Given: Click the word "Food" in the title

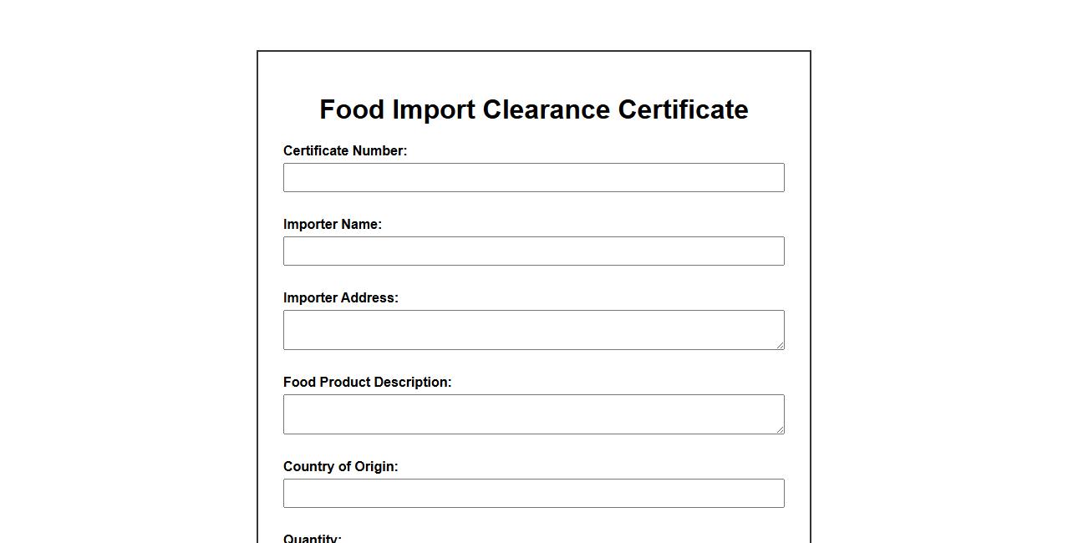Looking at the screenshot, I should coord(352,109).
